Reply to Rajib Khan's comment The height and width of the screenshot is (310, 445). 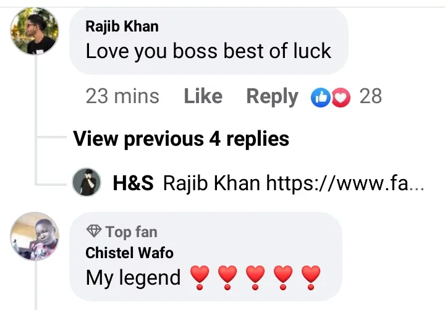272,97
